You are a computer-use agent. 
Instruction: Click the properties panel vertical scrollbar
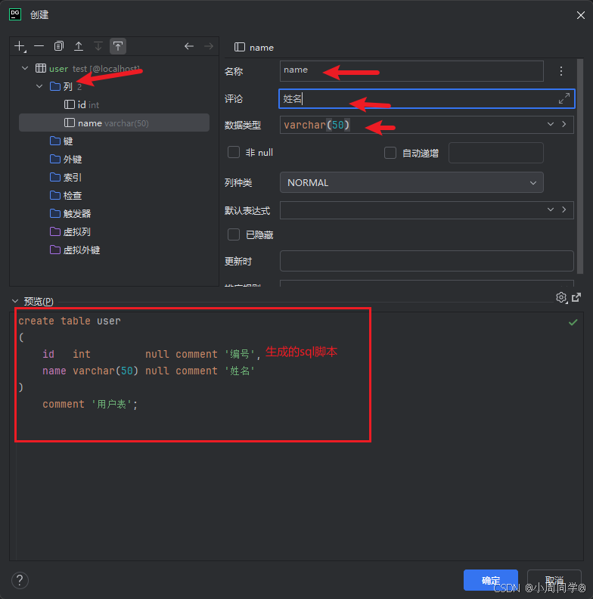(x=580, y=166)
